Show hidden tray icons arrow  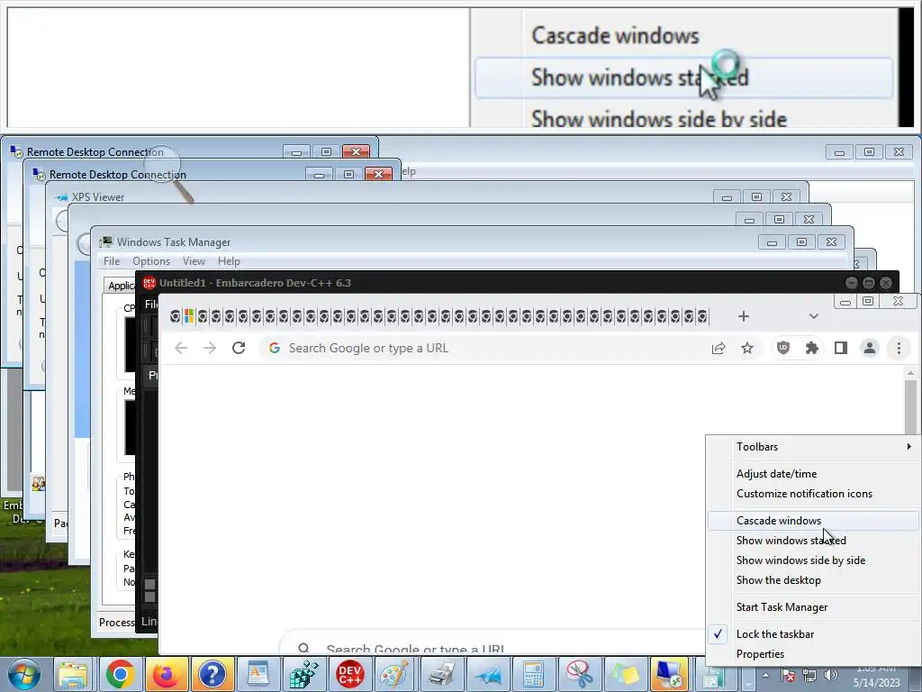coord(765,675)
